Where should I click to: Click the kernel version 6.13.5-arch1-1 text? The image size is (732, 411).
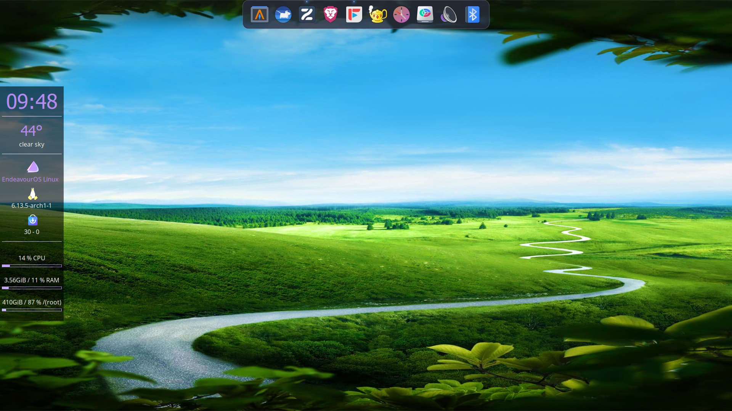click(x=31, y=205)
